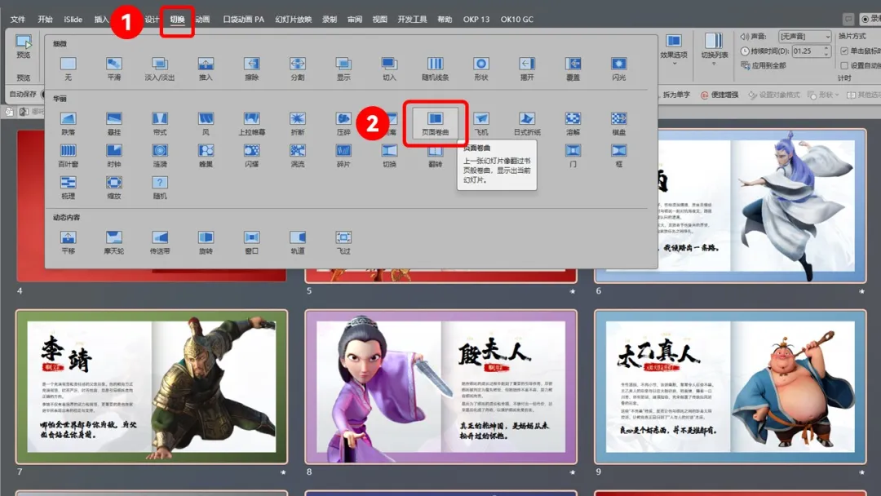Select the 飞机 (Airplane) transition

(481, 123)
